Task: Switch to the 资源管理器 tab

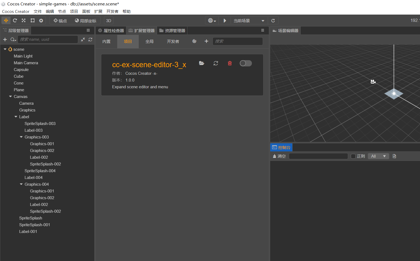Action: [172, 30]
